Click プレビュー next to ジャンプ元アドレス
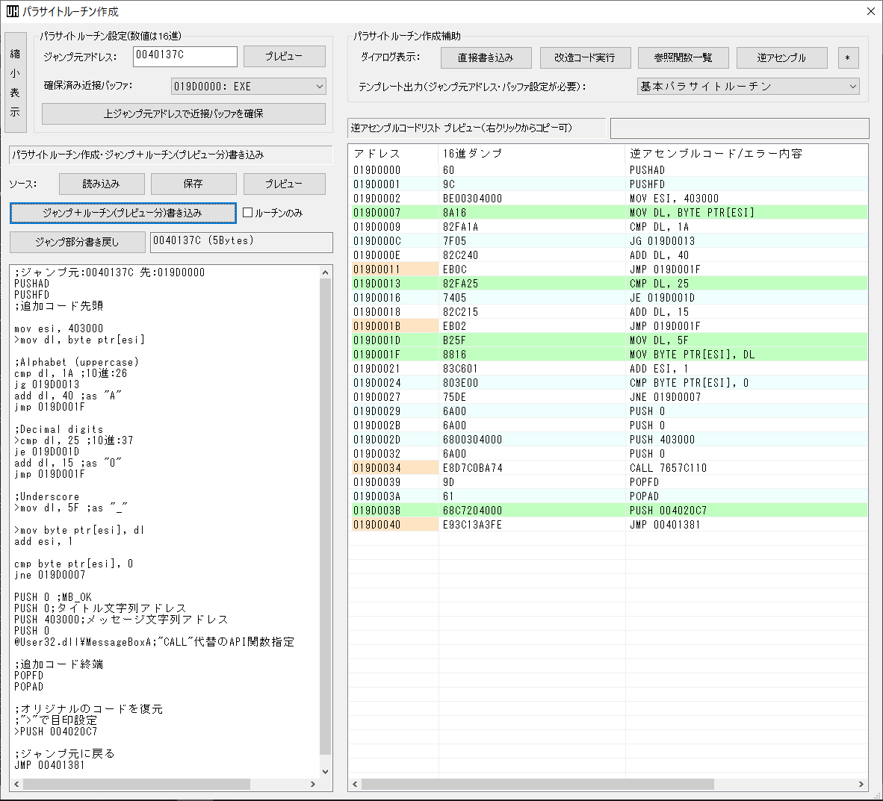This screenshot has height=801, width=883. tap(285, 56)
